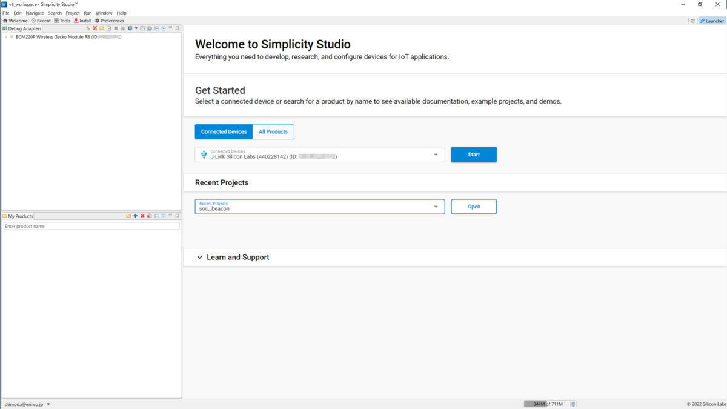The height and width of the screenshot is (409, 727).
Task: Open the Welcome home toolbar item
Action: pos(16,21)
